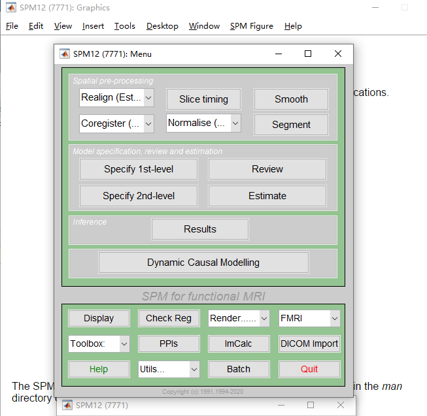Click the 'SPM12 (7771): Menu' title text
Image resolution: width=427 pixels, height=416 pixels.
[x=112, y=54]
